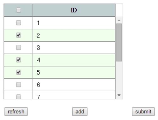Click the scrollbar track below the thumb
158x120 pixels.
[x=119, y=77]
